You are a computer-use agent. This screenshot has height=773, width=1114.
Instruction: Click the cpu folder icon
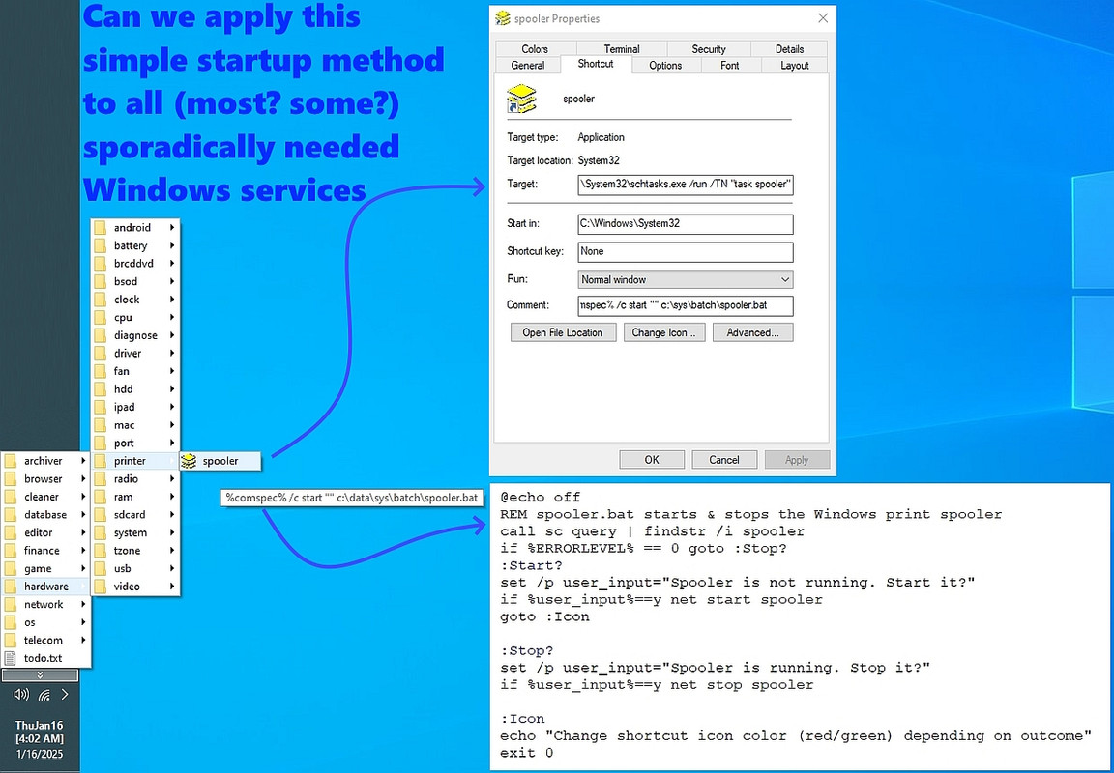(x=101, y=317)
